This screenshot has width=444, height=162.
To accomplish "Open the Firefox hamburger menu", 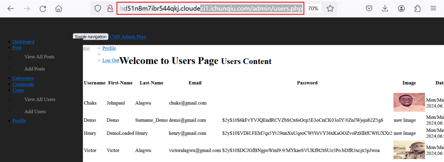I will (x=433, y=9).
